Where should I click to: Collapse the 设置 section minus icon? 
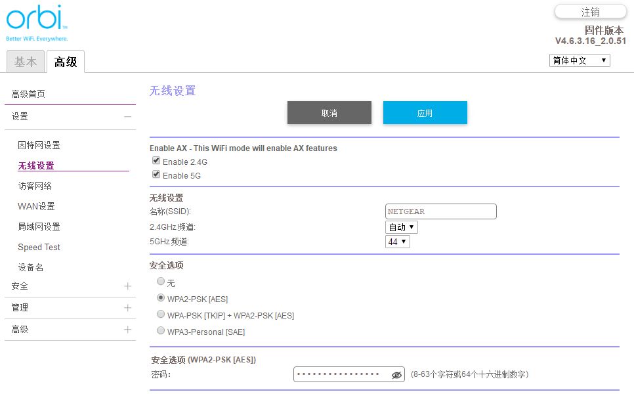pyautogui.click(x=127, y=117)
